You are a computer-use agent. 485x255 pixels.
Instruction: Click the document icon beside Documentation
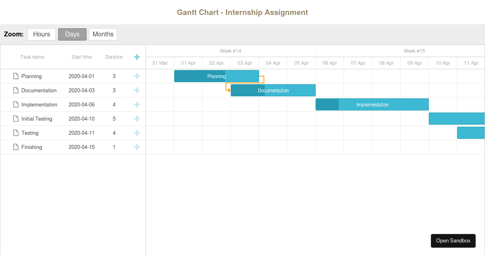pos(15,90)
